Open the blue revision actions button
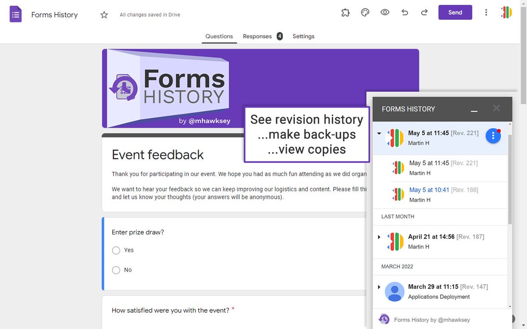This screenshot has width=527, height=329. coord(493,136)
